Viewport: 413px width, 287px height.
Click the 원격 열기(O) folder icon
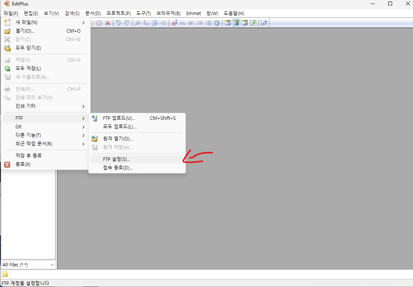click(95, 138)
